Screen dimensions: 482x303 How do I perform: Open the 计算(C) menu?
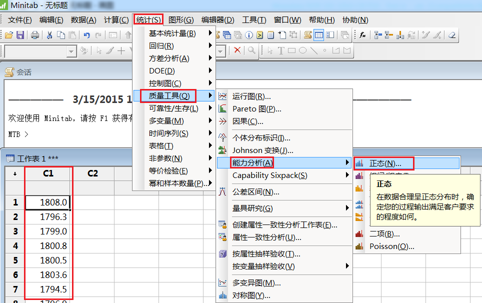[x=116, y=20]
